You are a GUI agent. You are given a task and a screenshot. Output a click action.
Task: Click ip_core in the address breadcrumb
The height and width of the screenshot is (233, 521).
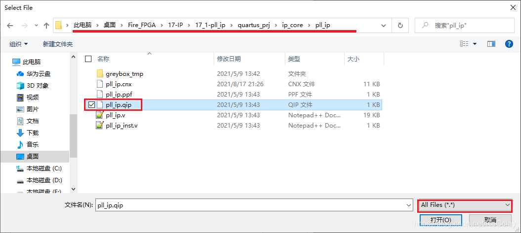point(293,25)
